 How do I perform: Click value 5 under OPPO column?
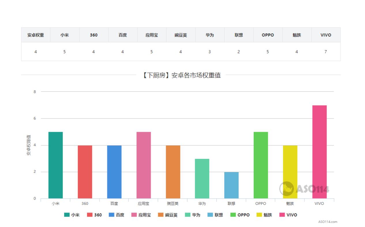pos(268,52)
